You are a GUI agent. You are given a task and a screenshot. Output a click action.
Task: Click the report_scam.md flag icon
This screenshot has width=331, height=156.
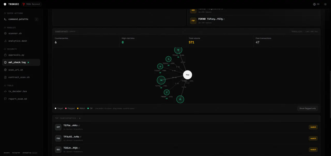5,99
